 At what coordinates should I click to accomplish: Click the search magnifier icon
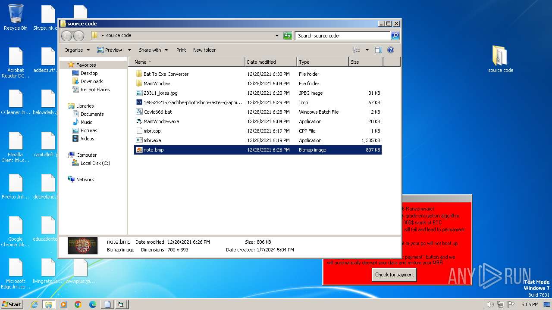pos(395,36)
